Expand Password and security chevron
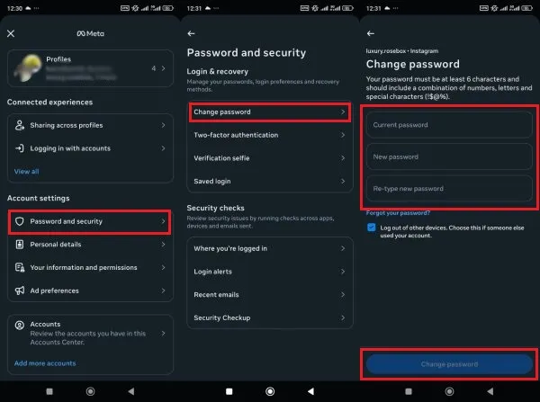 tap(163, 221)
